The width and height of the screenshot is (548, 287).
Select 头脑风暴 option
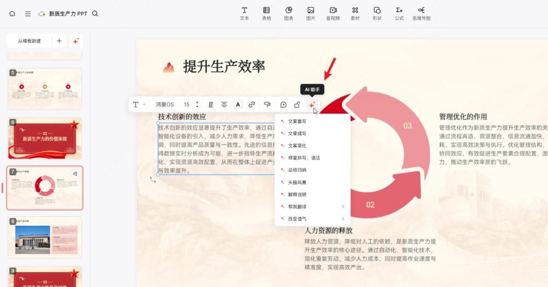pos(312,182)
